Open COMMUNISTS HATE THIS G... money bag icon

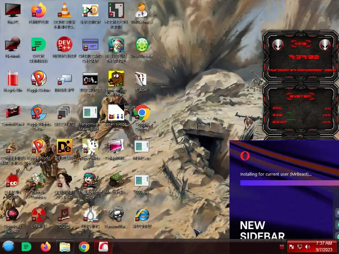(13, 152)
